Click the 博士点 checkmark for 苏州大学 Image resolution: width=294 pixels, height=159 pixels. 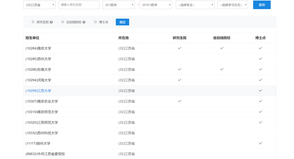coord(261,59)
